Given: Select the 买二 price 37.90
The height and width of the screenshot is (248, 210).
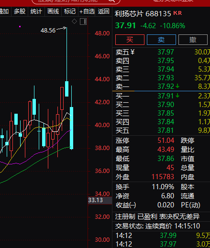Looking at the screenshot, I should (x=166, y=105).
